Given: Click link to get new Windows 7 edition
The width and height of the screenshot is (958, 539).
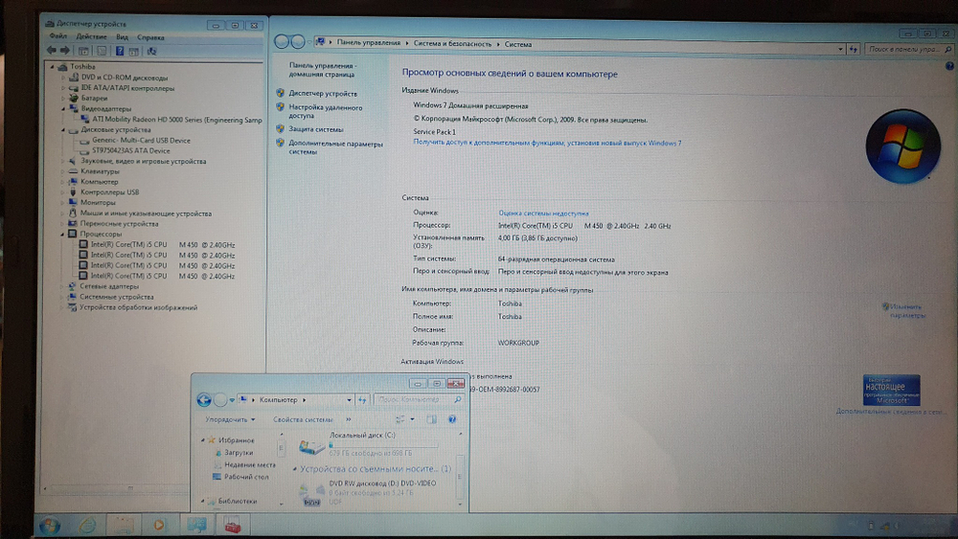Looking at the screenshot, I should pos(547,143).
